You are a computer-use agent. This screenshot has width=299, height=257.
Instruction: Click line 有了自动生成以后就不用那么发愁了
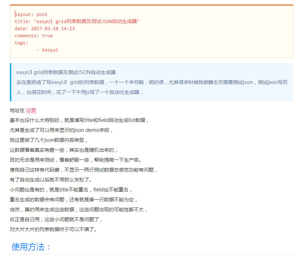point(51,180)
